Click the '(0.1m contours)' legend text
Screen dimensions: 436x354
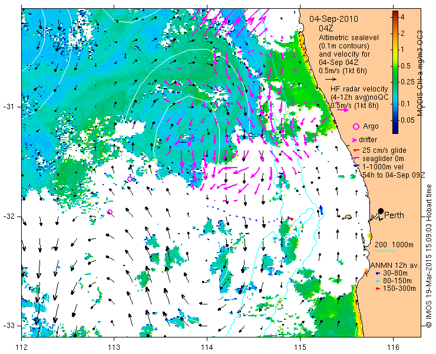coord(344,45)
